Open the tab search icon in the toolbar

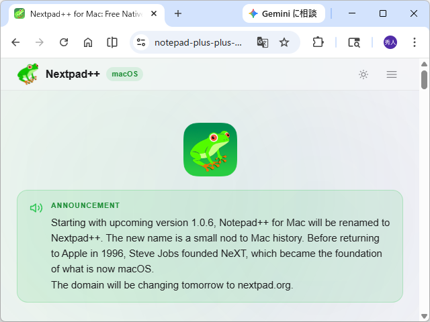(x=354, y=42)
